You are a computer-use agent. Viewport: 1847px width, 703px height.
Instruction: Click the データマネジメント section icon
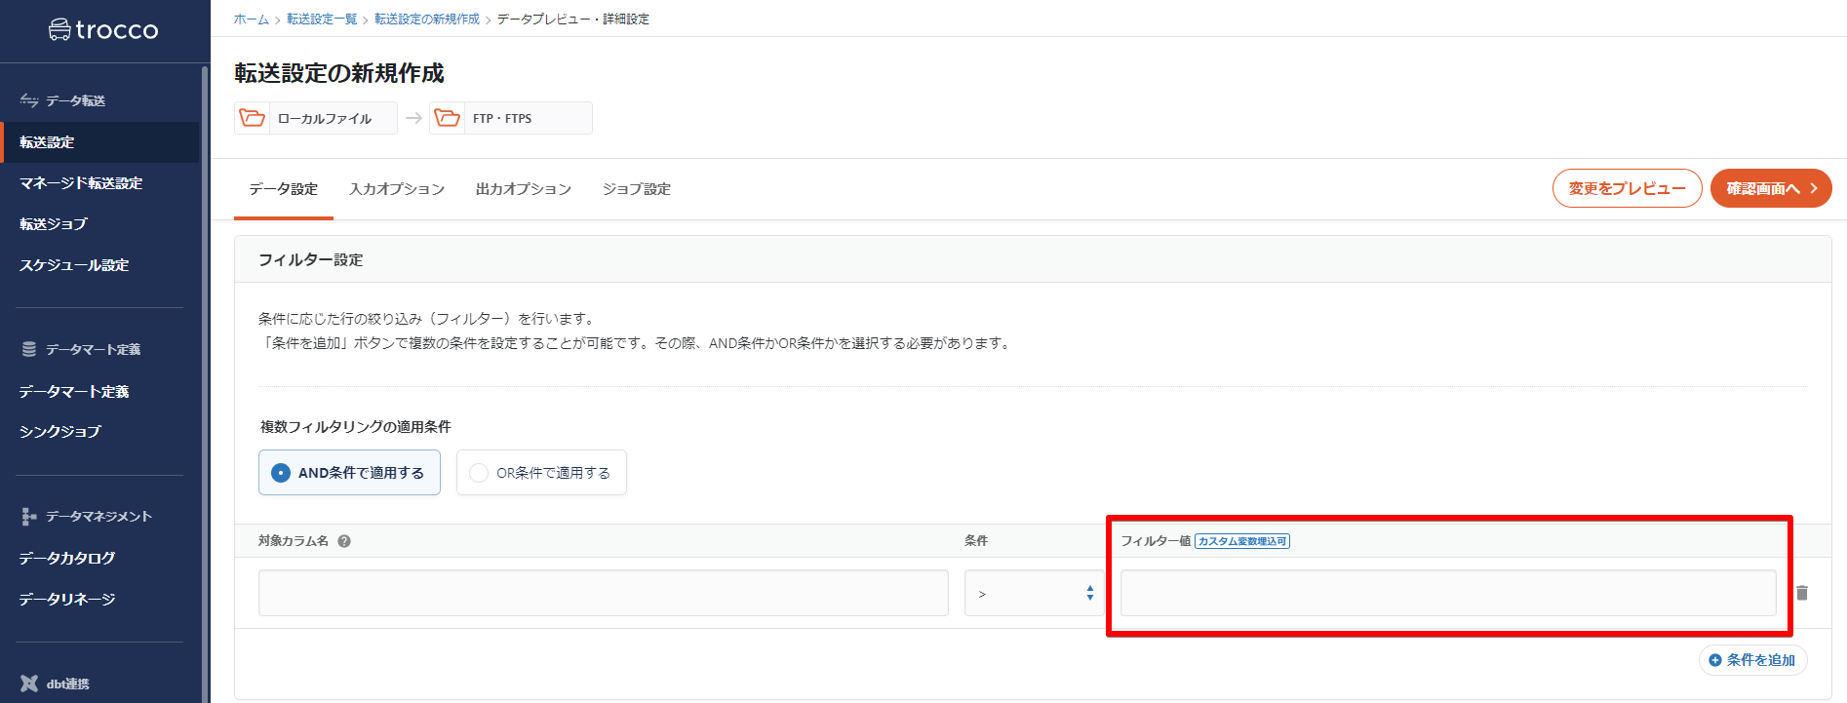29,517
